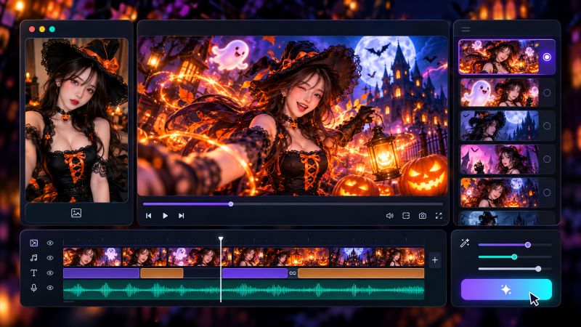Click the magic wand effects icon
Image resolution: width=581 pixels, height=327 pixels.
(x=465, y=243)
